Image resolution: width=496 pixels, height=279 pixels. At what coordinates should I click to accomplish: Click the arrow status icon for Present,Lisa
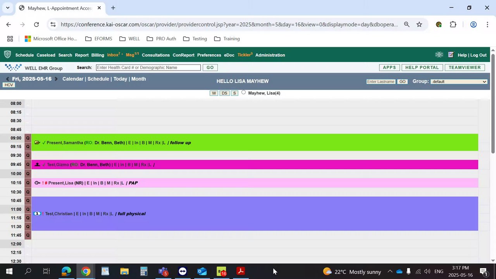click(x=37, y=183)
